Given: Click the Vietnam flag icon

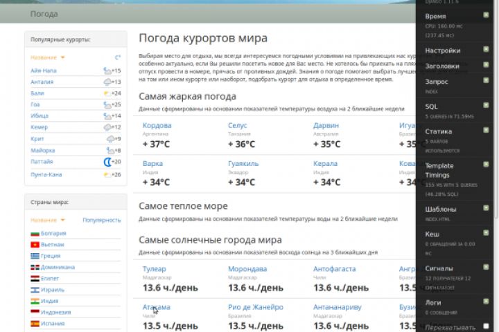Looking at the screenshot, I should pos(35,245).
